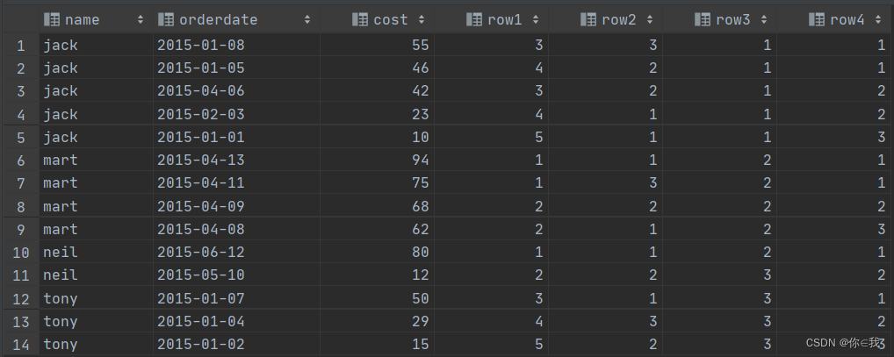
Task: Select the row1 column header label
Action: pyautogui.click(x=505, y=20)
